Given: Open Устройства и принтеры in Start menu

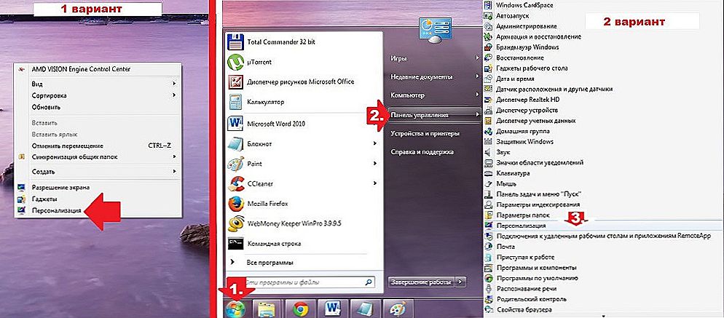Looking at the screenshot, I should tap(425, 133).
